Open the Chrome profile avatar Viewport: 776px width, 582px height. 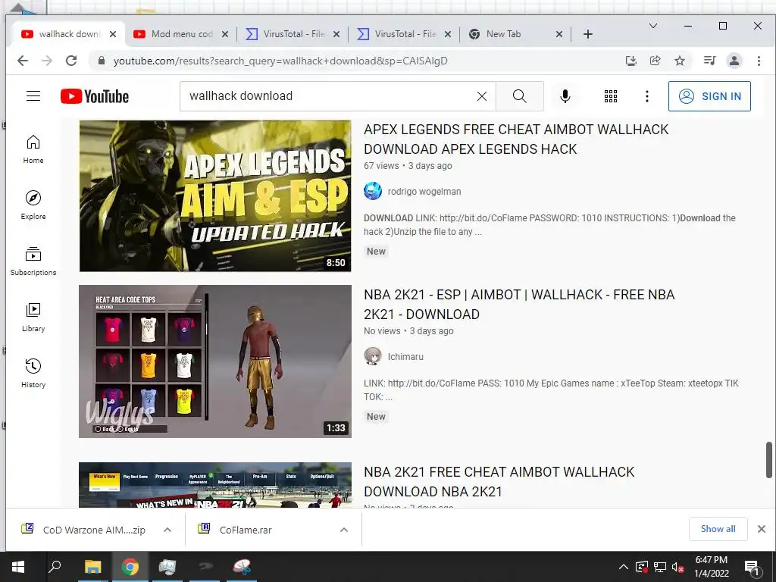coord(734,61)
